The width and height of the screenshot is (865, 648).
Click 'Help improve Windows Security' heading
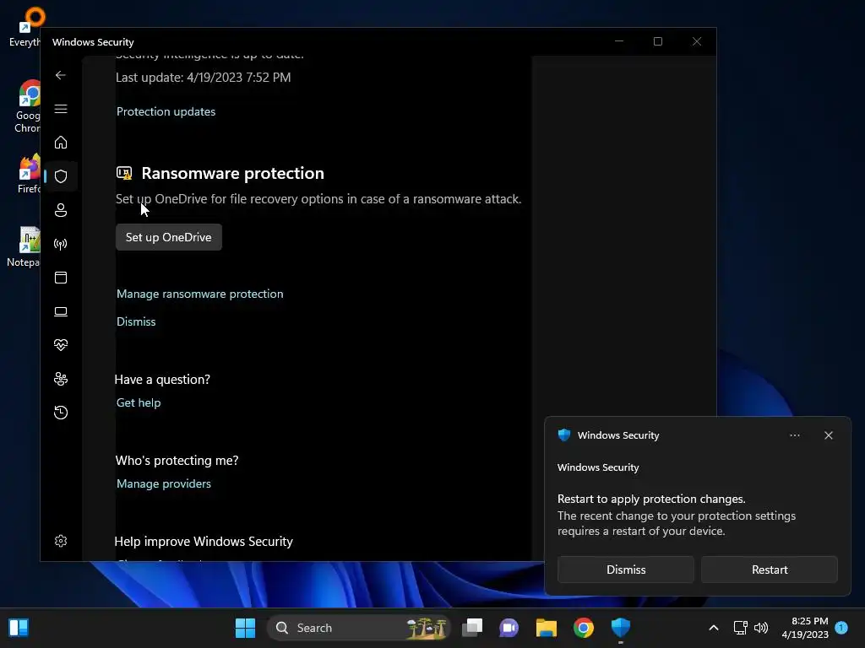coord(204,541)
